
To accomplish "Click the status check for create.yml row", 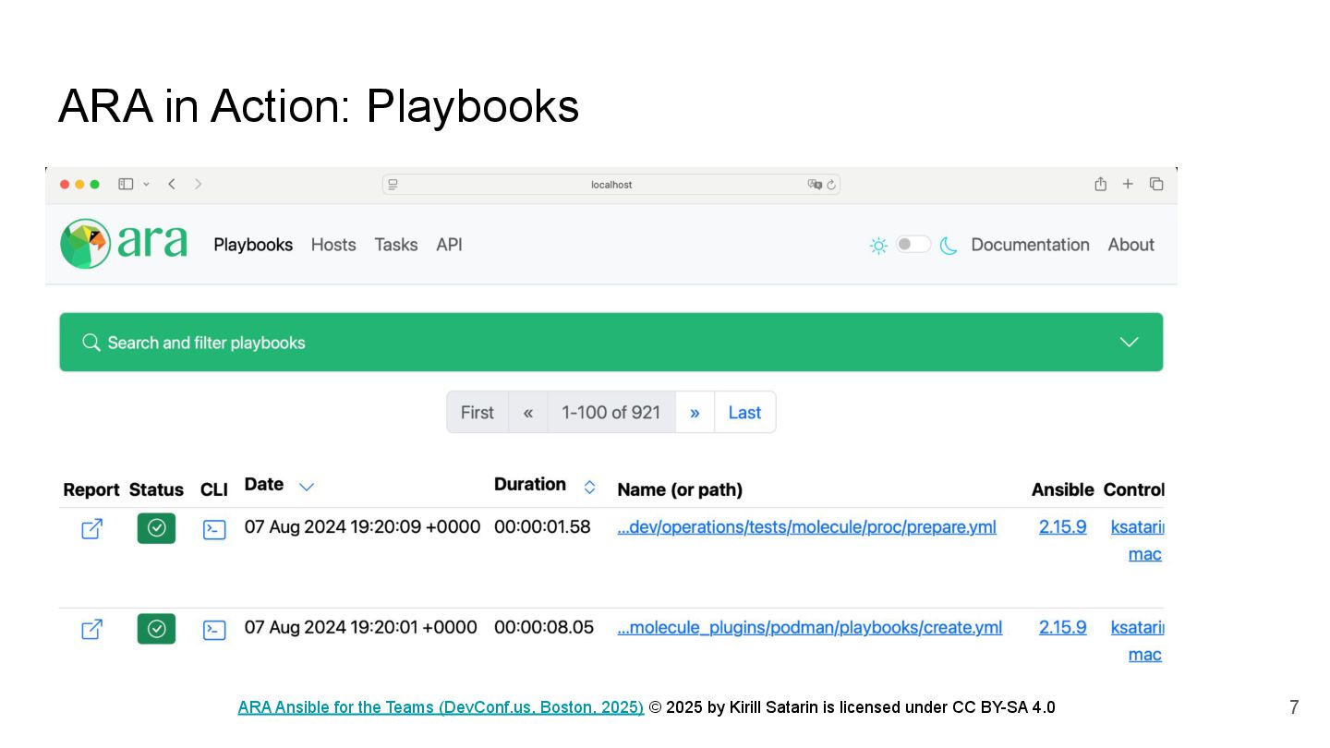I will pos(156,629).
